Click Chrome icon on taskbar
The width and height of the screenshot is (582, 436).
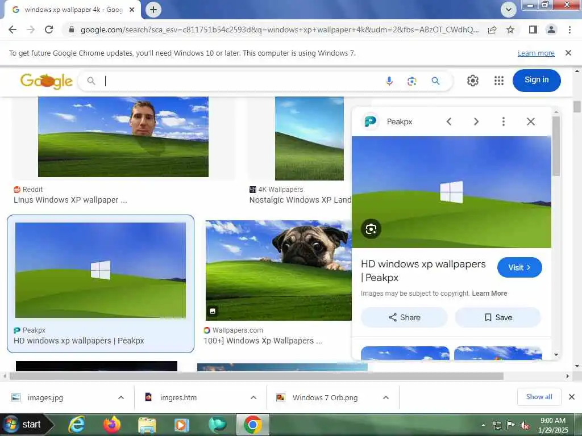(x=253, y=425)
